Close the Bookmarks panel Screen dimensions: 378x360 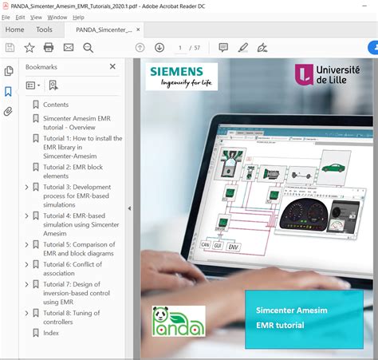(112, 66)
